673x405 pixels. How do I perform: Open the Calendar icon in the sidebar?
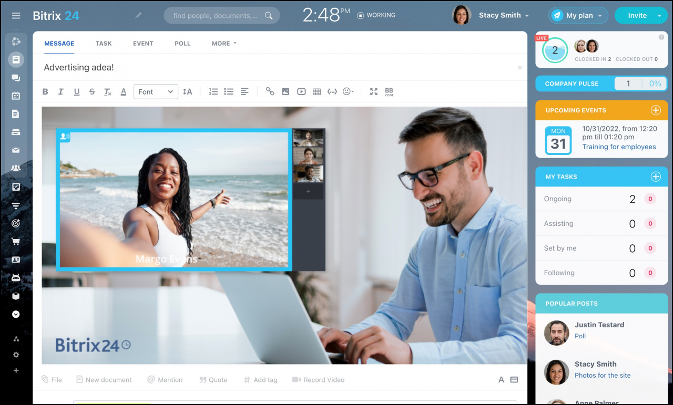16,96
